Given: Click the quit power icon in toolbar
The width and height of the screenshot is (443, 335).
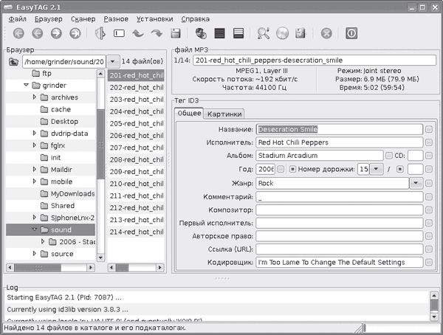Looking at the screenshot, I should (x=352, y=33).
